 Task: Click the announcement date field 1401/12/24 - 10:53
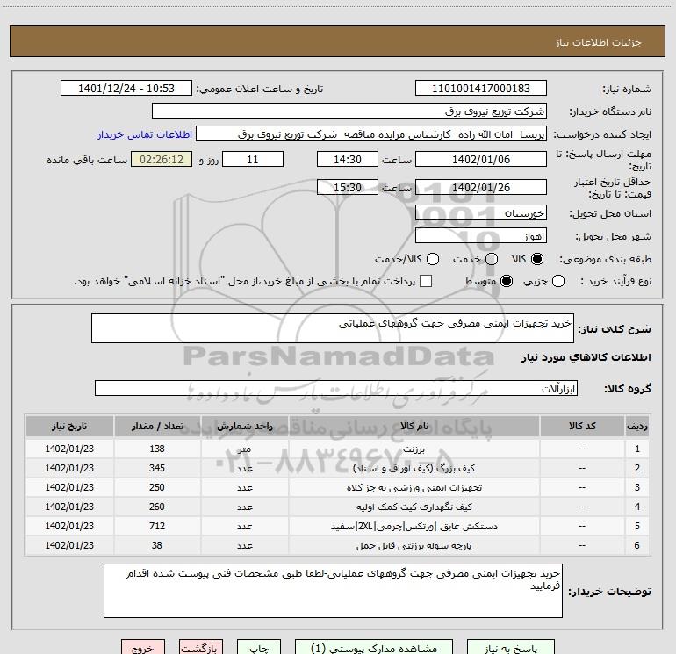point(126,89)
